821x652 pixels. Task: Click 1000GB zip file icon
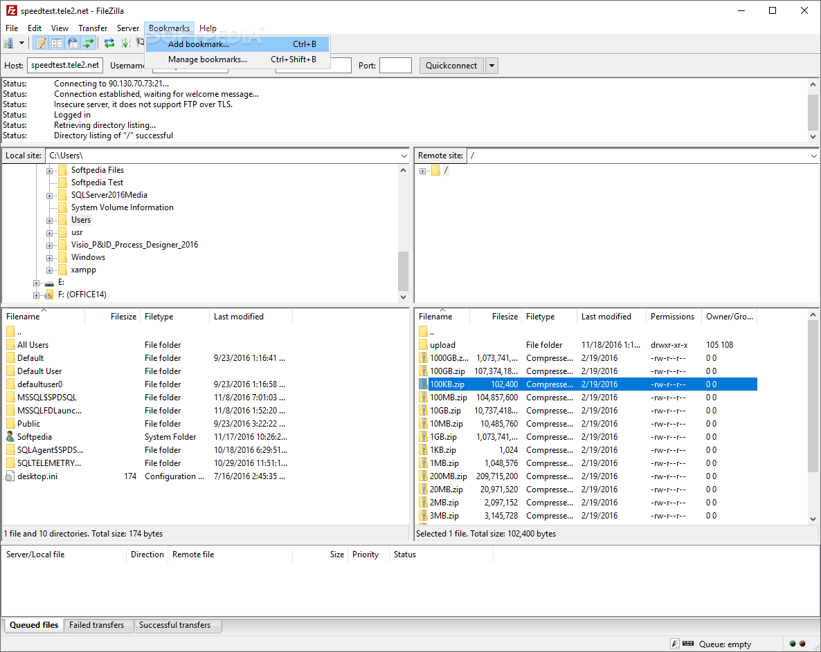click(423, 358)
